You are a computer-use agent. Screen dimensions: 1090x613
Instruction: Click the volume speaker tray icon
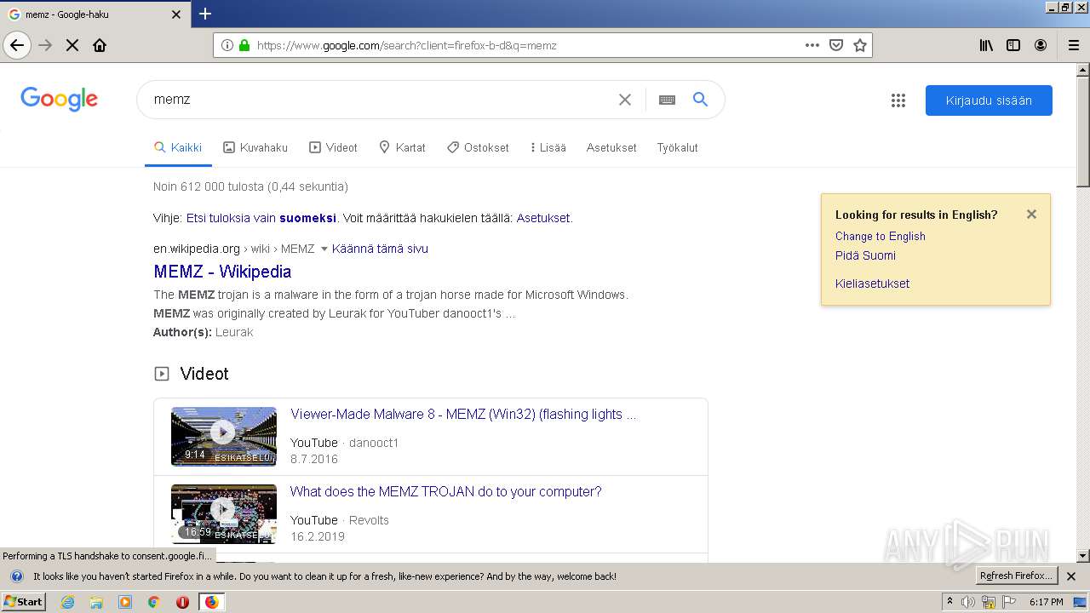[968, 602]
